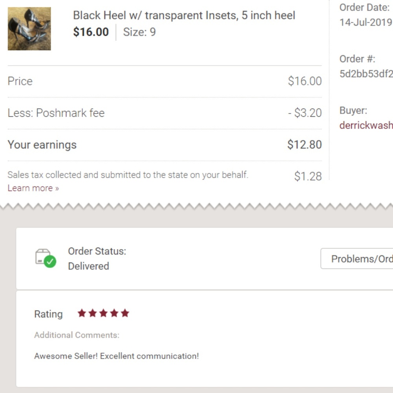Click the divider between price and size

pos(116,32)
